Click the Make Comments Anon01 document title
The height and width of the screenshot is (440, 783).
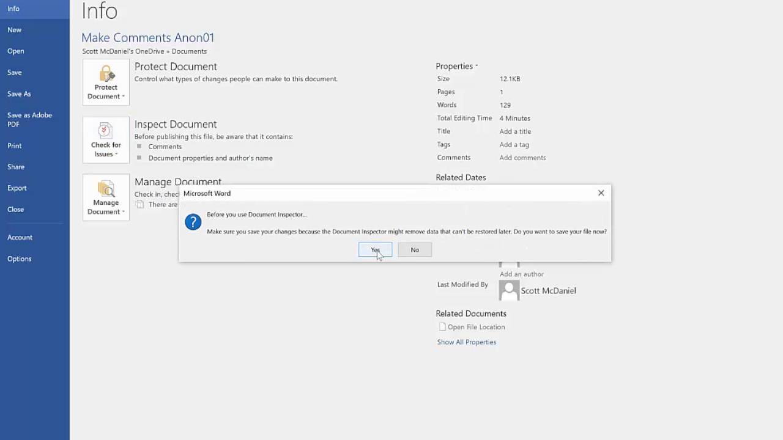click(148, 38)
